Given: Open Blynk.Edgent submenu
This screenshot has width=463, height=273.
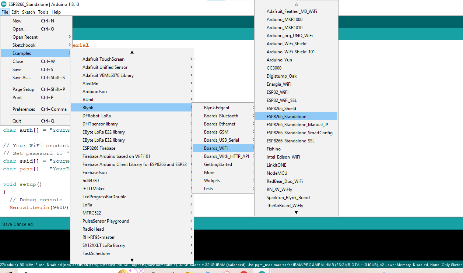Looking at the screenshot, I should point(224,108).
